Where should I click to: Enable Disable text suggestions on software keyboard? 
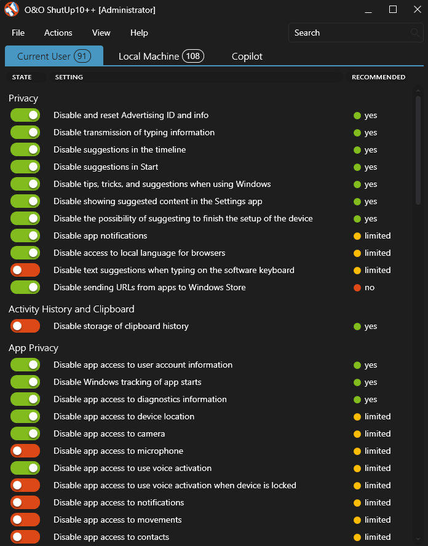pos(25,270)
